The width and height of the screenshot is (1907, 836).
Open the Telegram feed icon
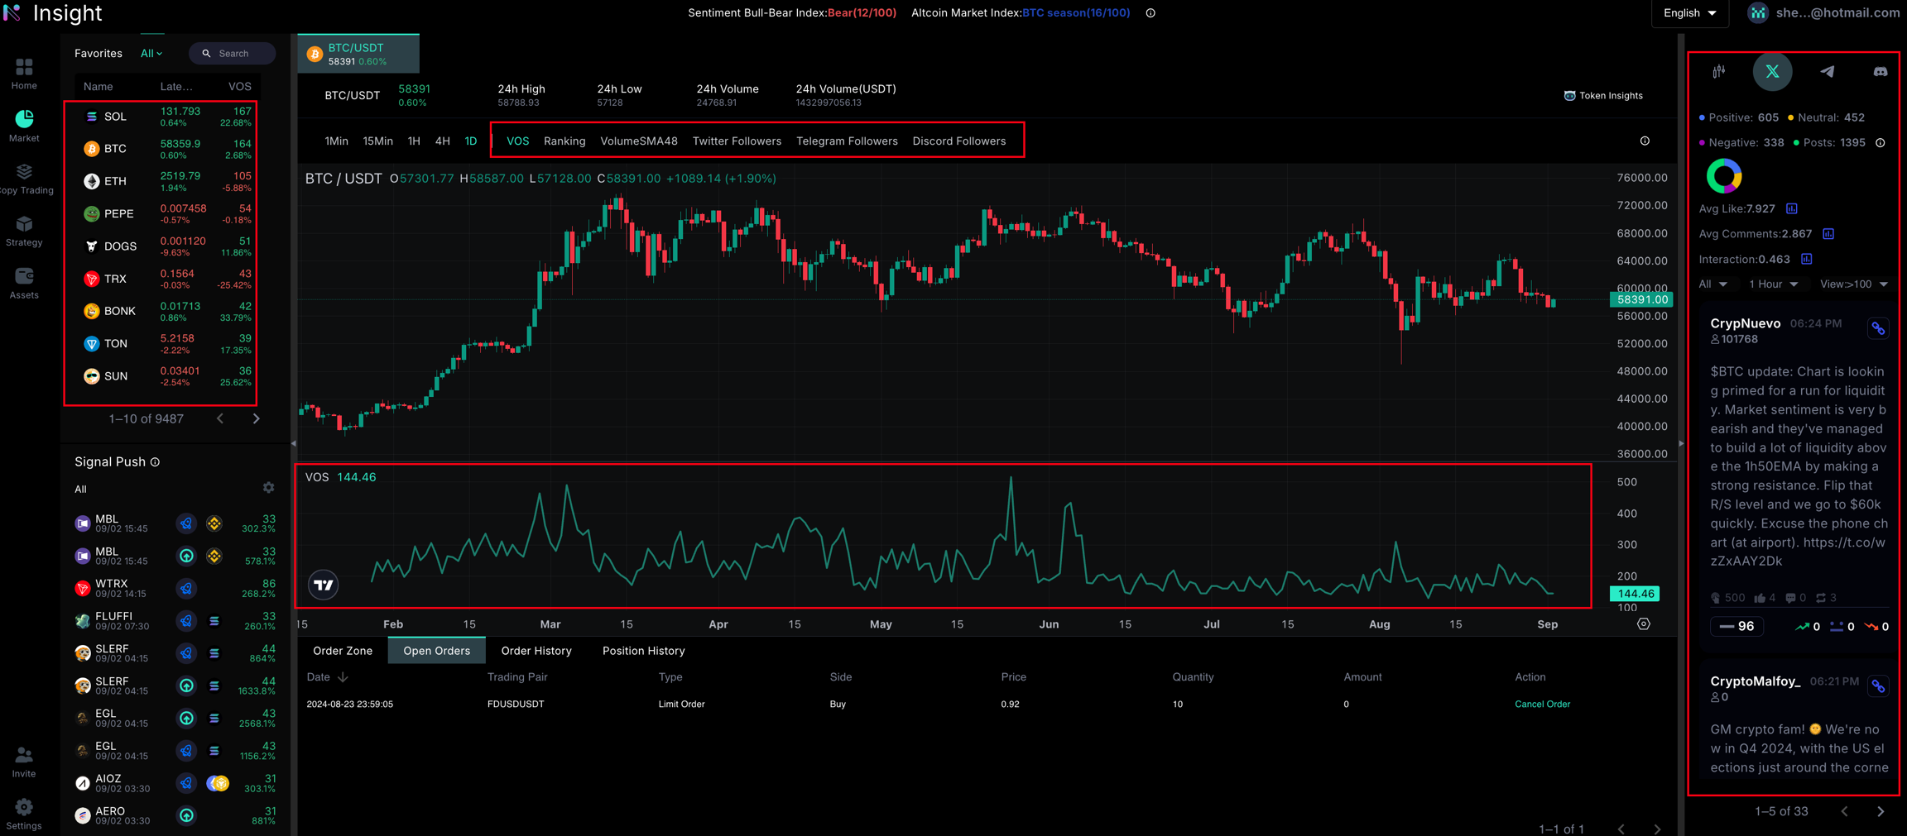1827,72
